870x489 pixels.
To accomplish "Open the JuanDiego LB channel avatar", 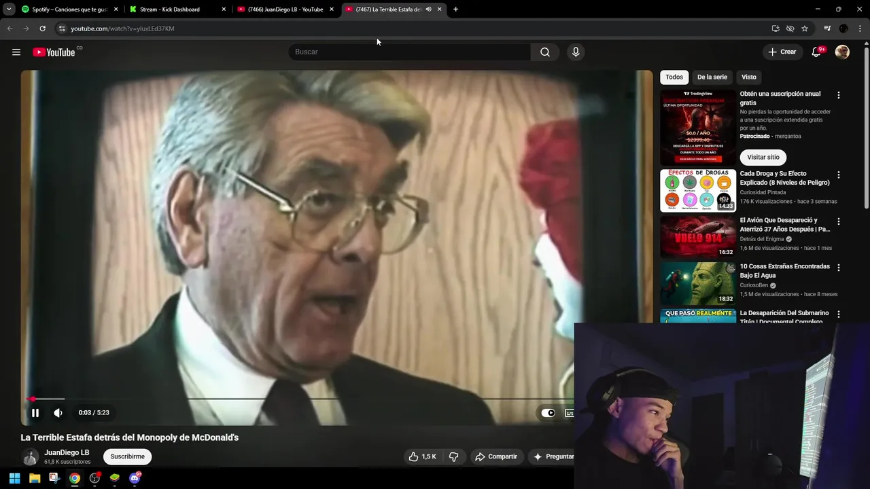I will click(x=30, y=457).
